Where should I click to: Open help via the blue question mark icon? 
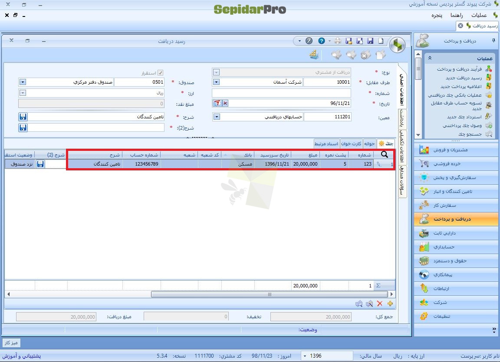click(x=322, y=41)
